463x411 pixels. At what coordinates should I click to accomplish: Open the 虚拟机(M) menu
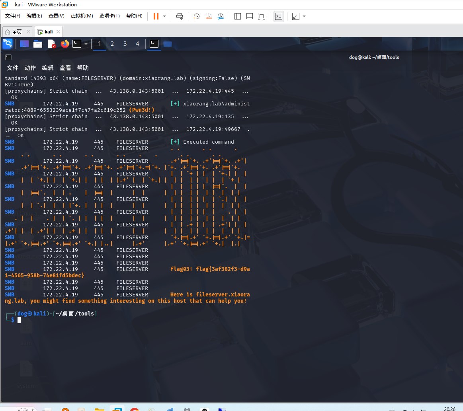(x=82, y=16)
